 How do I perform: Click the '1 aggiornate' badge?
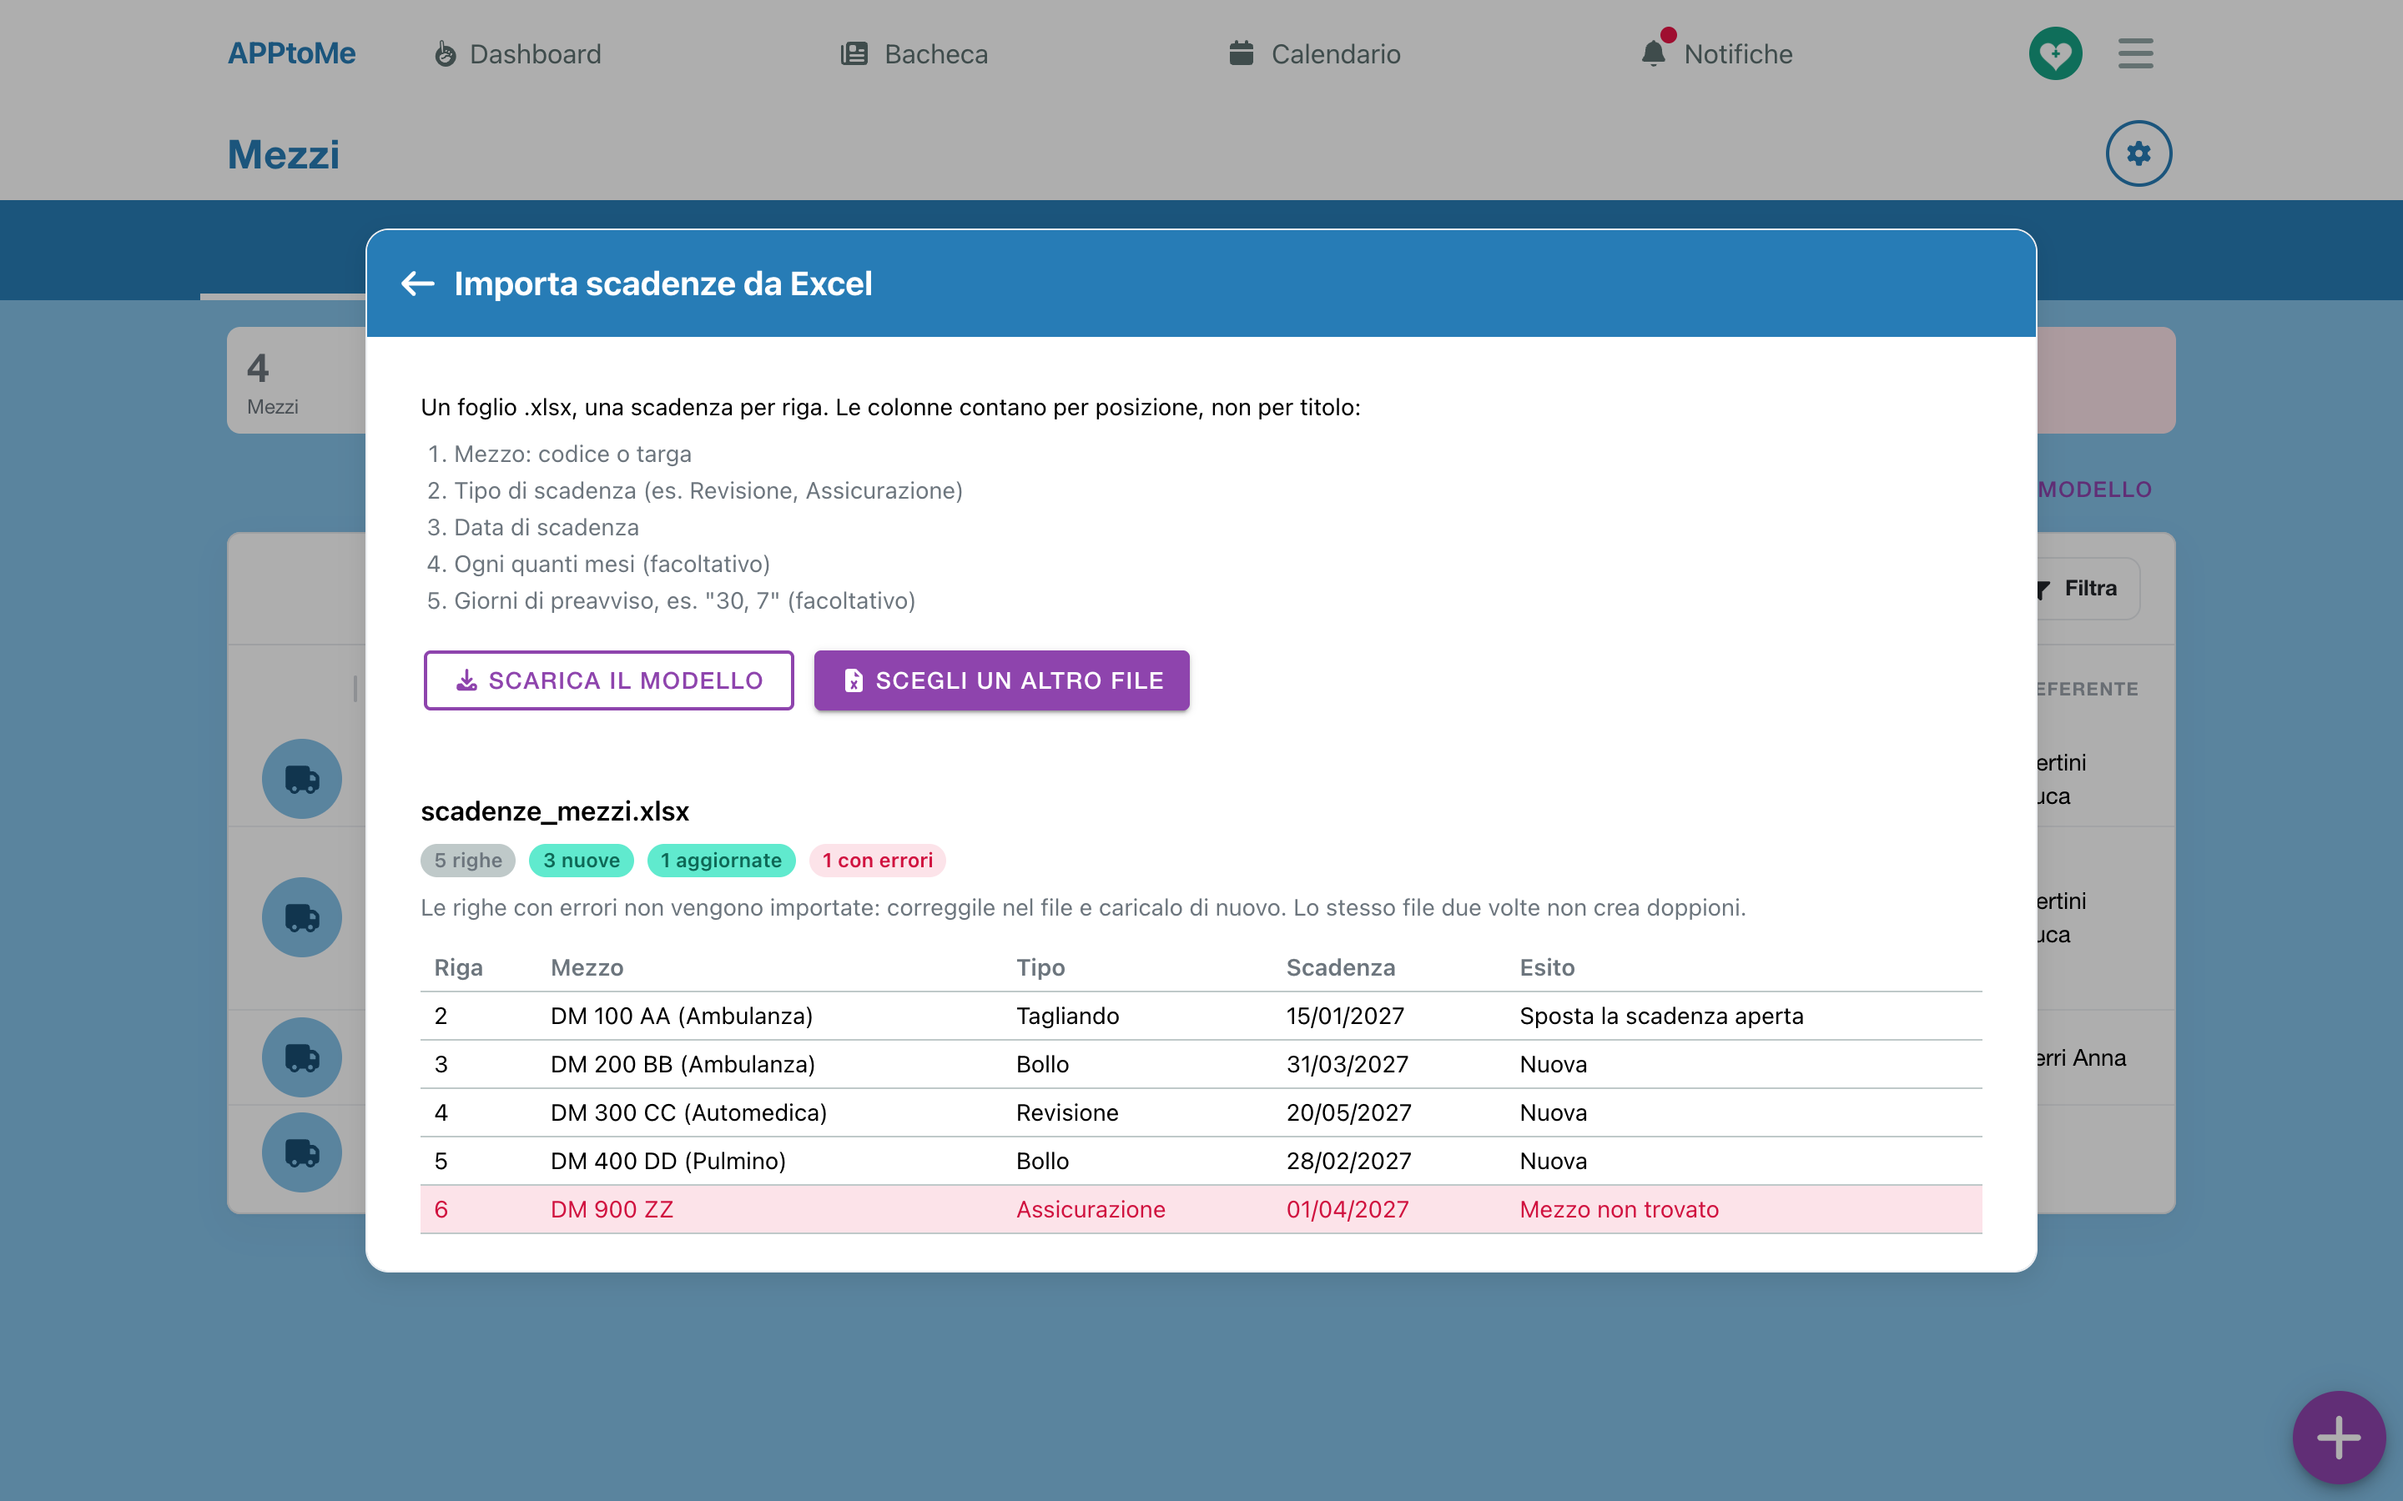coord(721,861)
